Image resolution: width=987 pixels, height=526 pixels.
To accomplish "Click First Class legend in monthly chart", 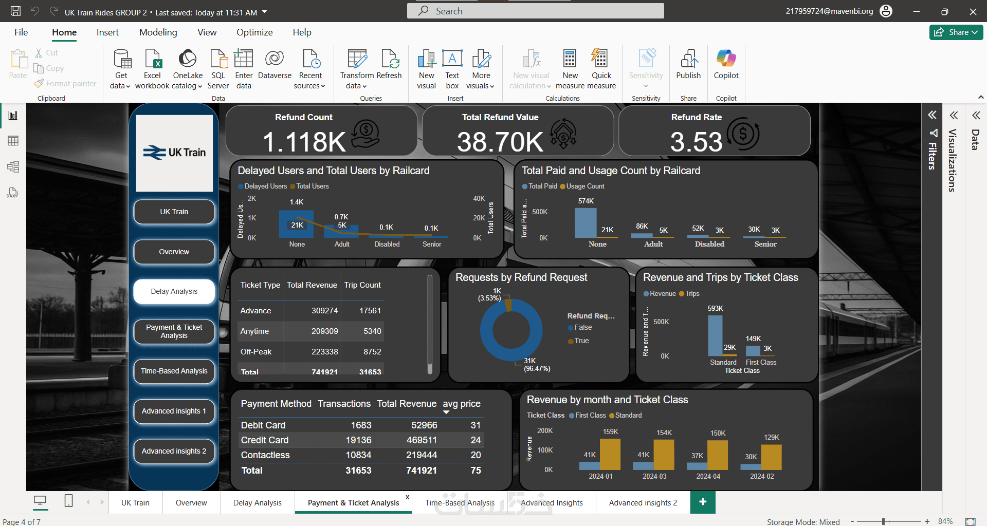I will [x=587, y=415].
